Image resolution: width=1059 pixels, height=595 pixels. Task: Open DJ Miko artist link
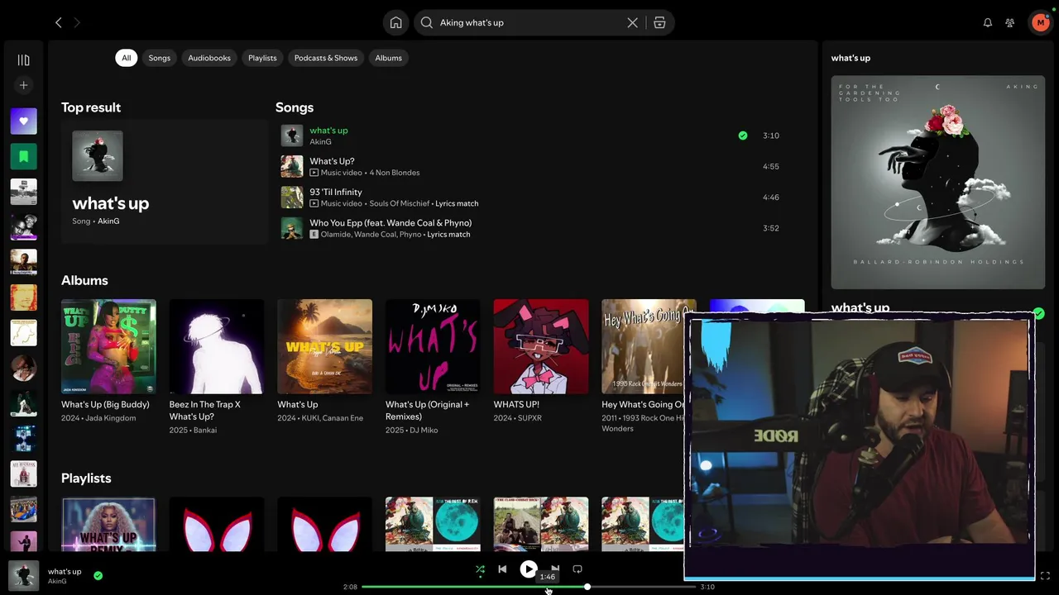tap(424, 431)
